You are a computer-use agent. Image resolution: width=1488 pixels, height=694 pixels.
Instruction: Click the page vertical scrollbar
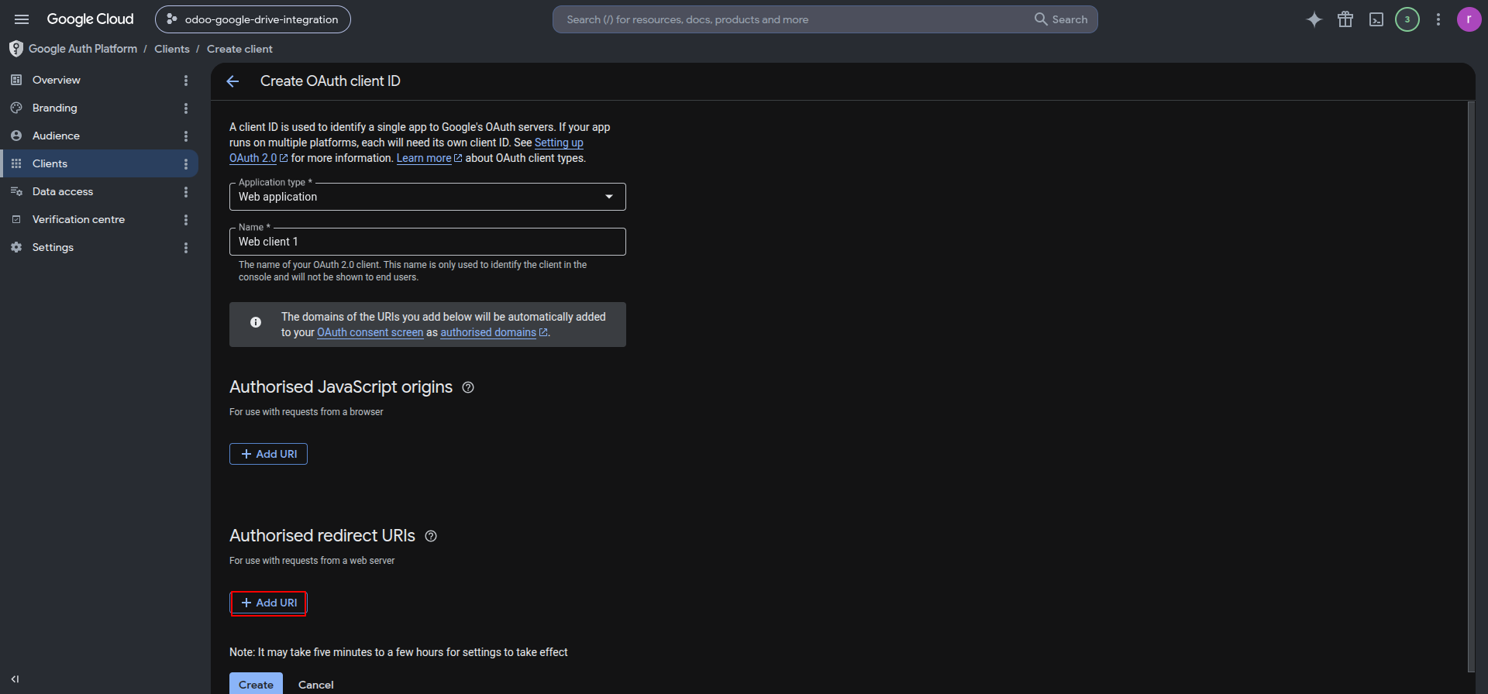1471,387
